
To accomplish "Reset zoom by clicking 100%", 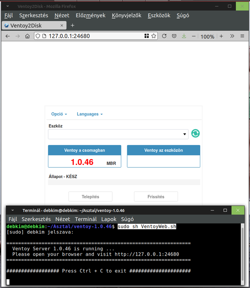I will click(x=207, y=37).
